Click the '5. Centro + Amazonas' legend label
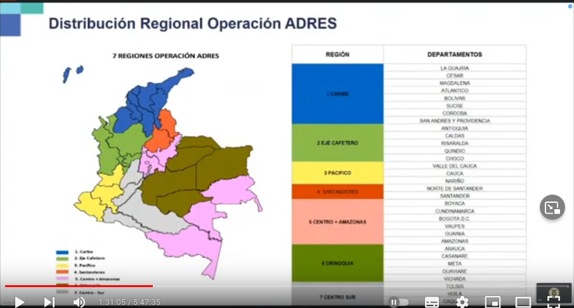574x308 pixels. pyautogui.click(x=97, y=279)
